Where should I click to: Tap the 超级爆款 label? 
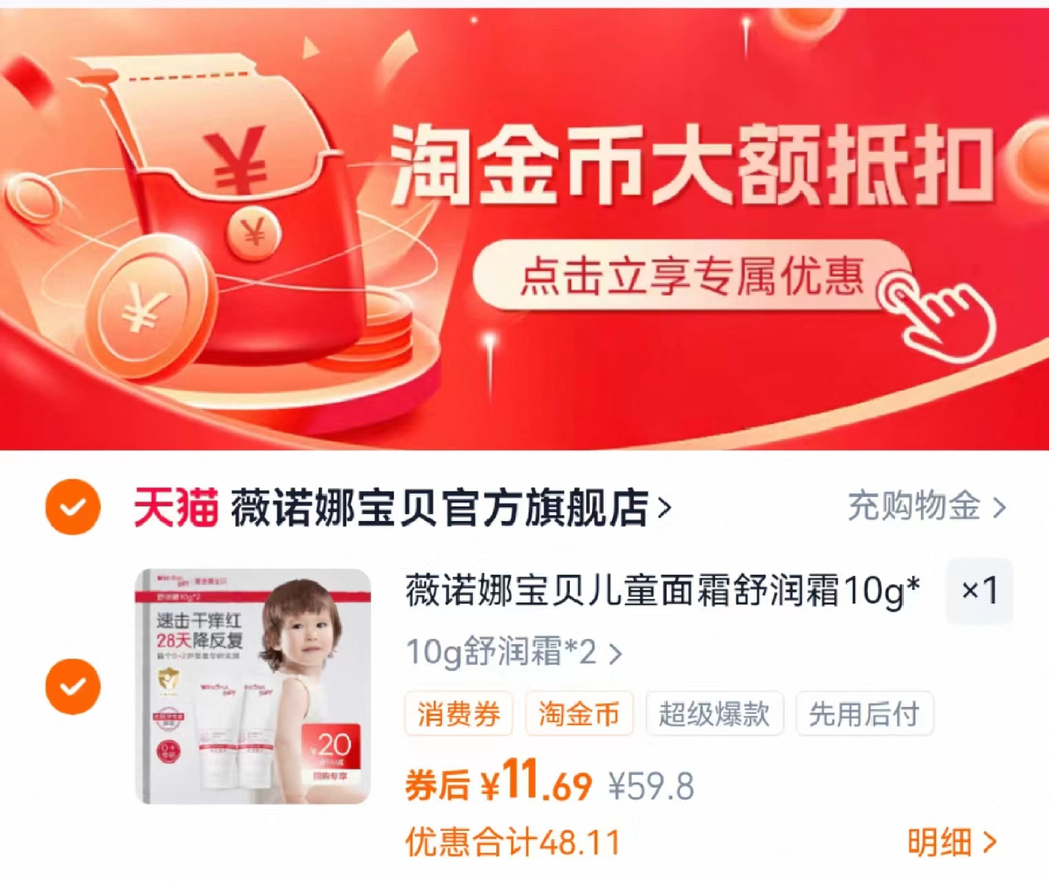[714, 714]
